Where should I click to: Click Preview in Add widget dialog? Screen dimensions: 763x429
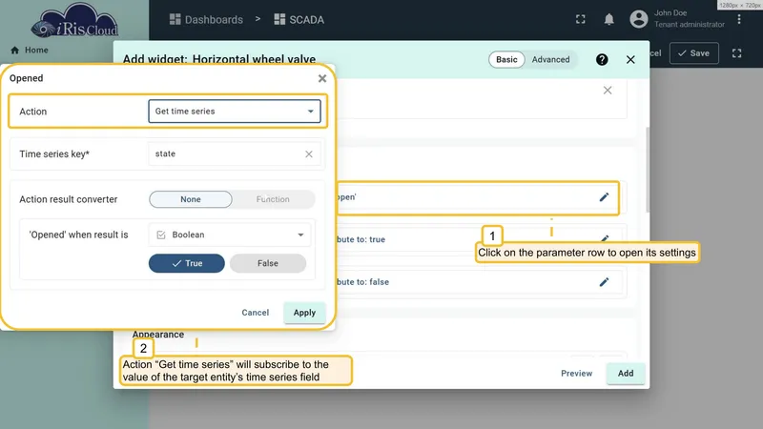click(576, 374)
